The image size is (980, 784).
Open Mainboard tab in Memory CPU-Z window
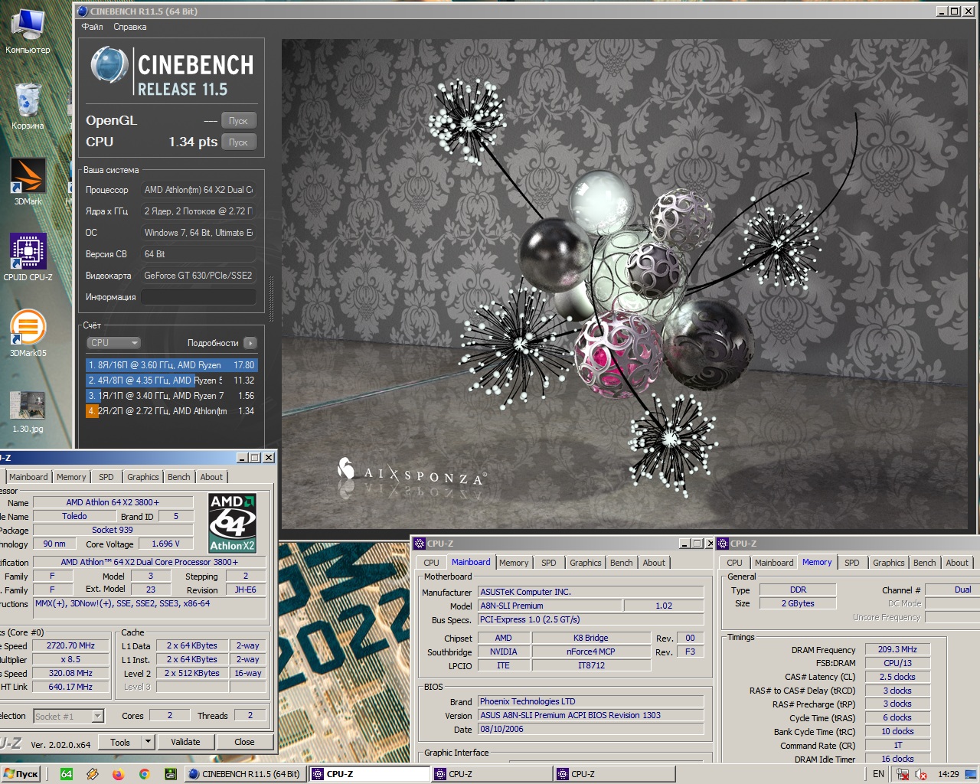coord(774,563)
